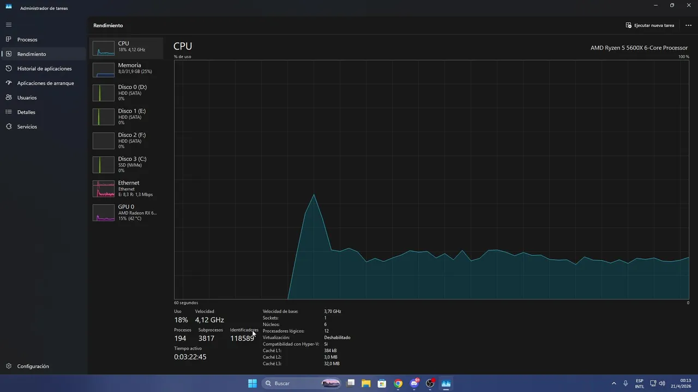The height and width of the screenshot is (392, 698).
Task: Click Caché L2 value 3,0 MB
Action: tap(332, 357)
